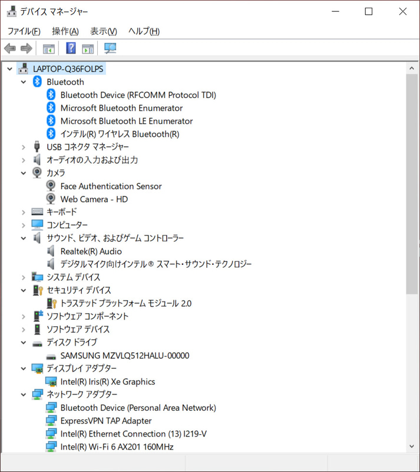This screenshot has height=472, width=420.
Task: Scan for hardware changes monitor icon
Action: point(110,48)
